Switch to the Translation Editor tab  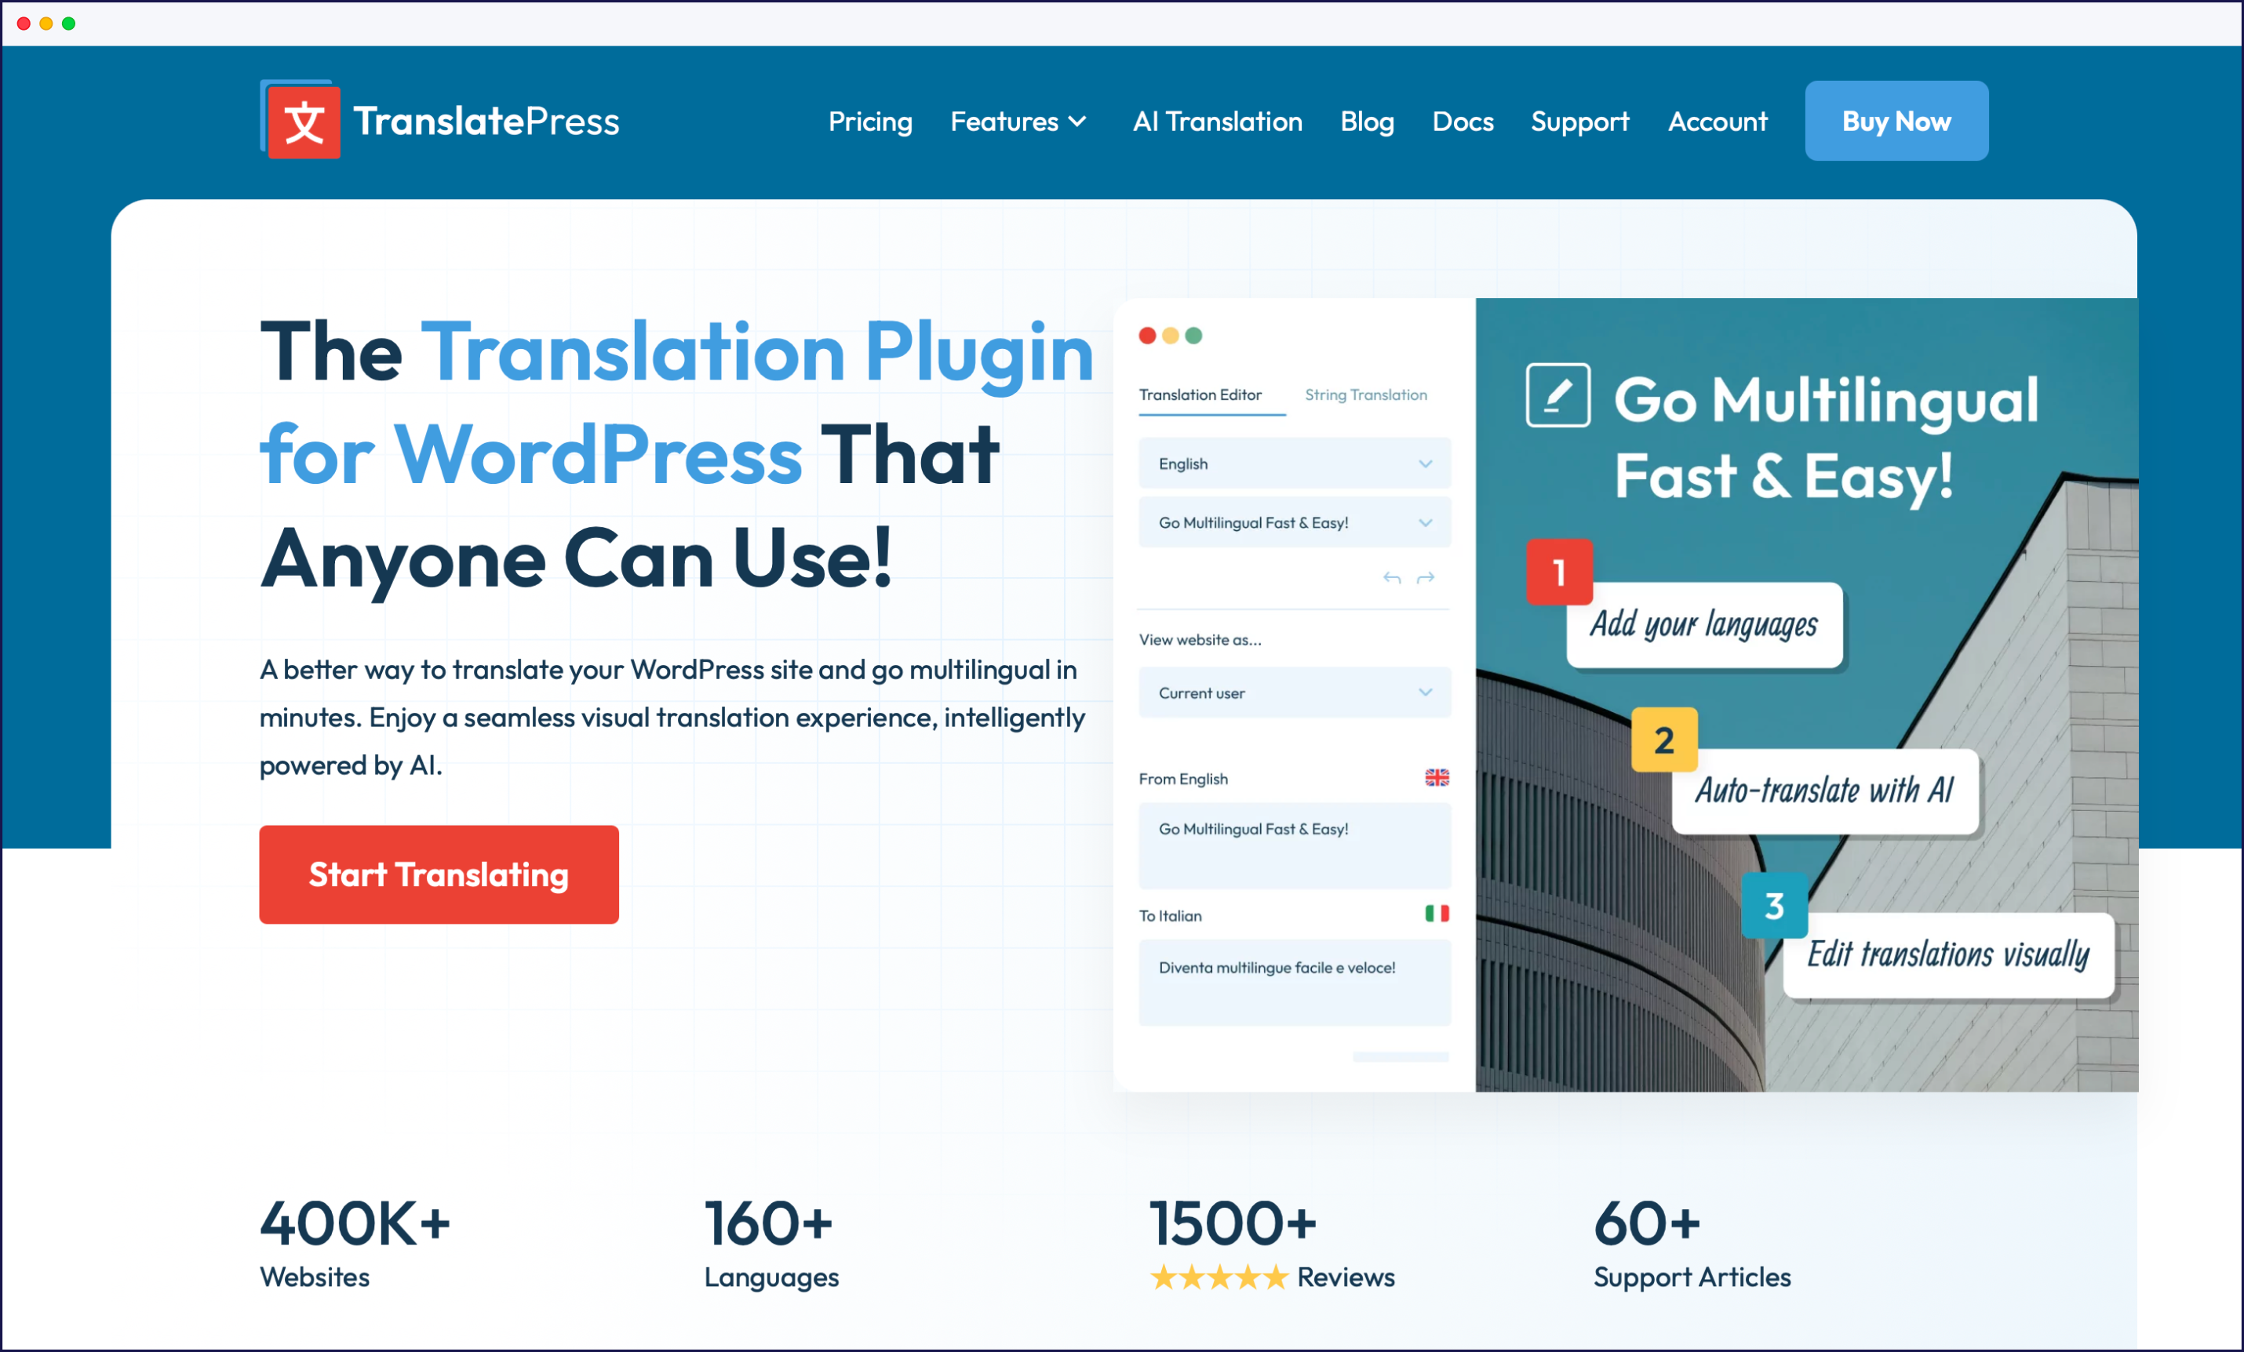pos(1200,394)
